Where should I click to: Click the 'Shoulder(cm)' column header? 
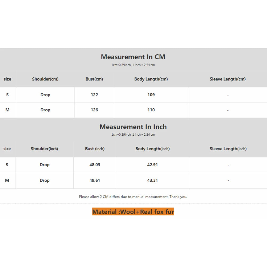coord(45,79)
